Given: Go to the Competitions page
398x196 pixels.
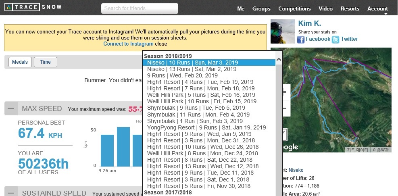Looking at the screenshot, I should coord(294,8).
